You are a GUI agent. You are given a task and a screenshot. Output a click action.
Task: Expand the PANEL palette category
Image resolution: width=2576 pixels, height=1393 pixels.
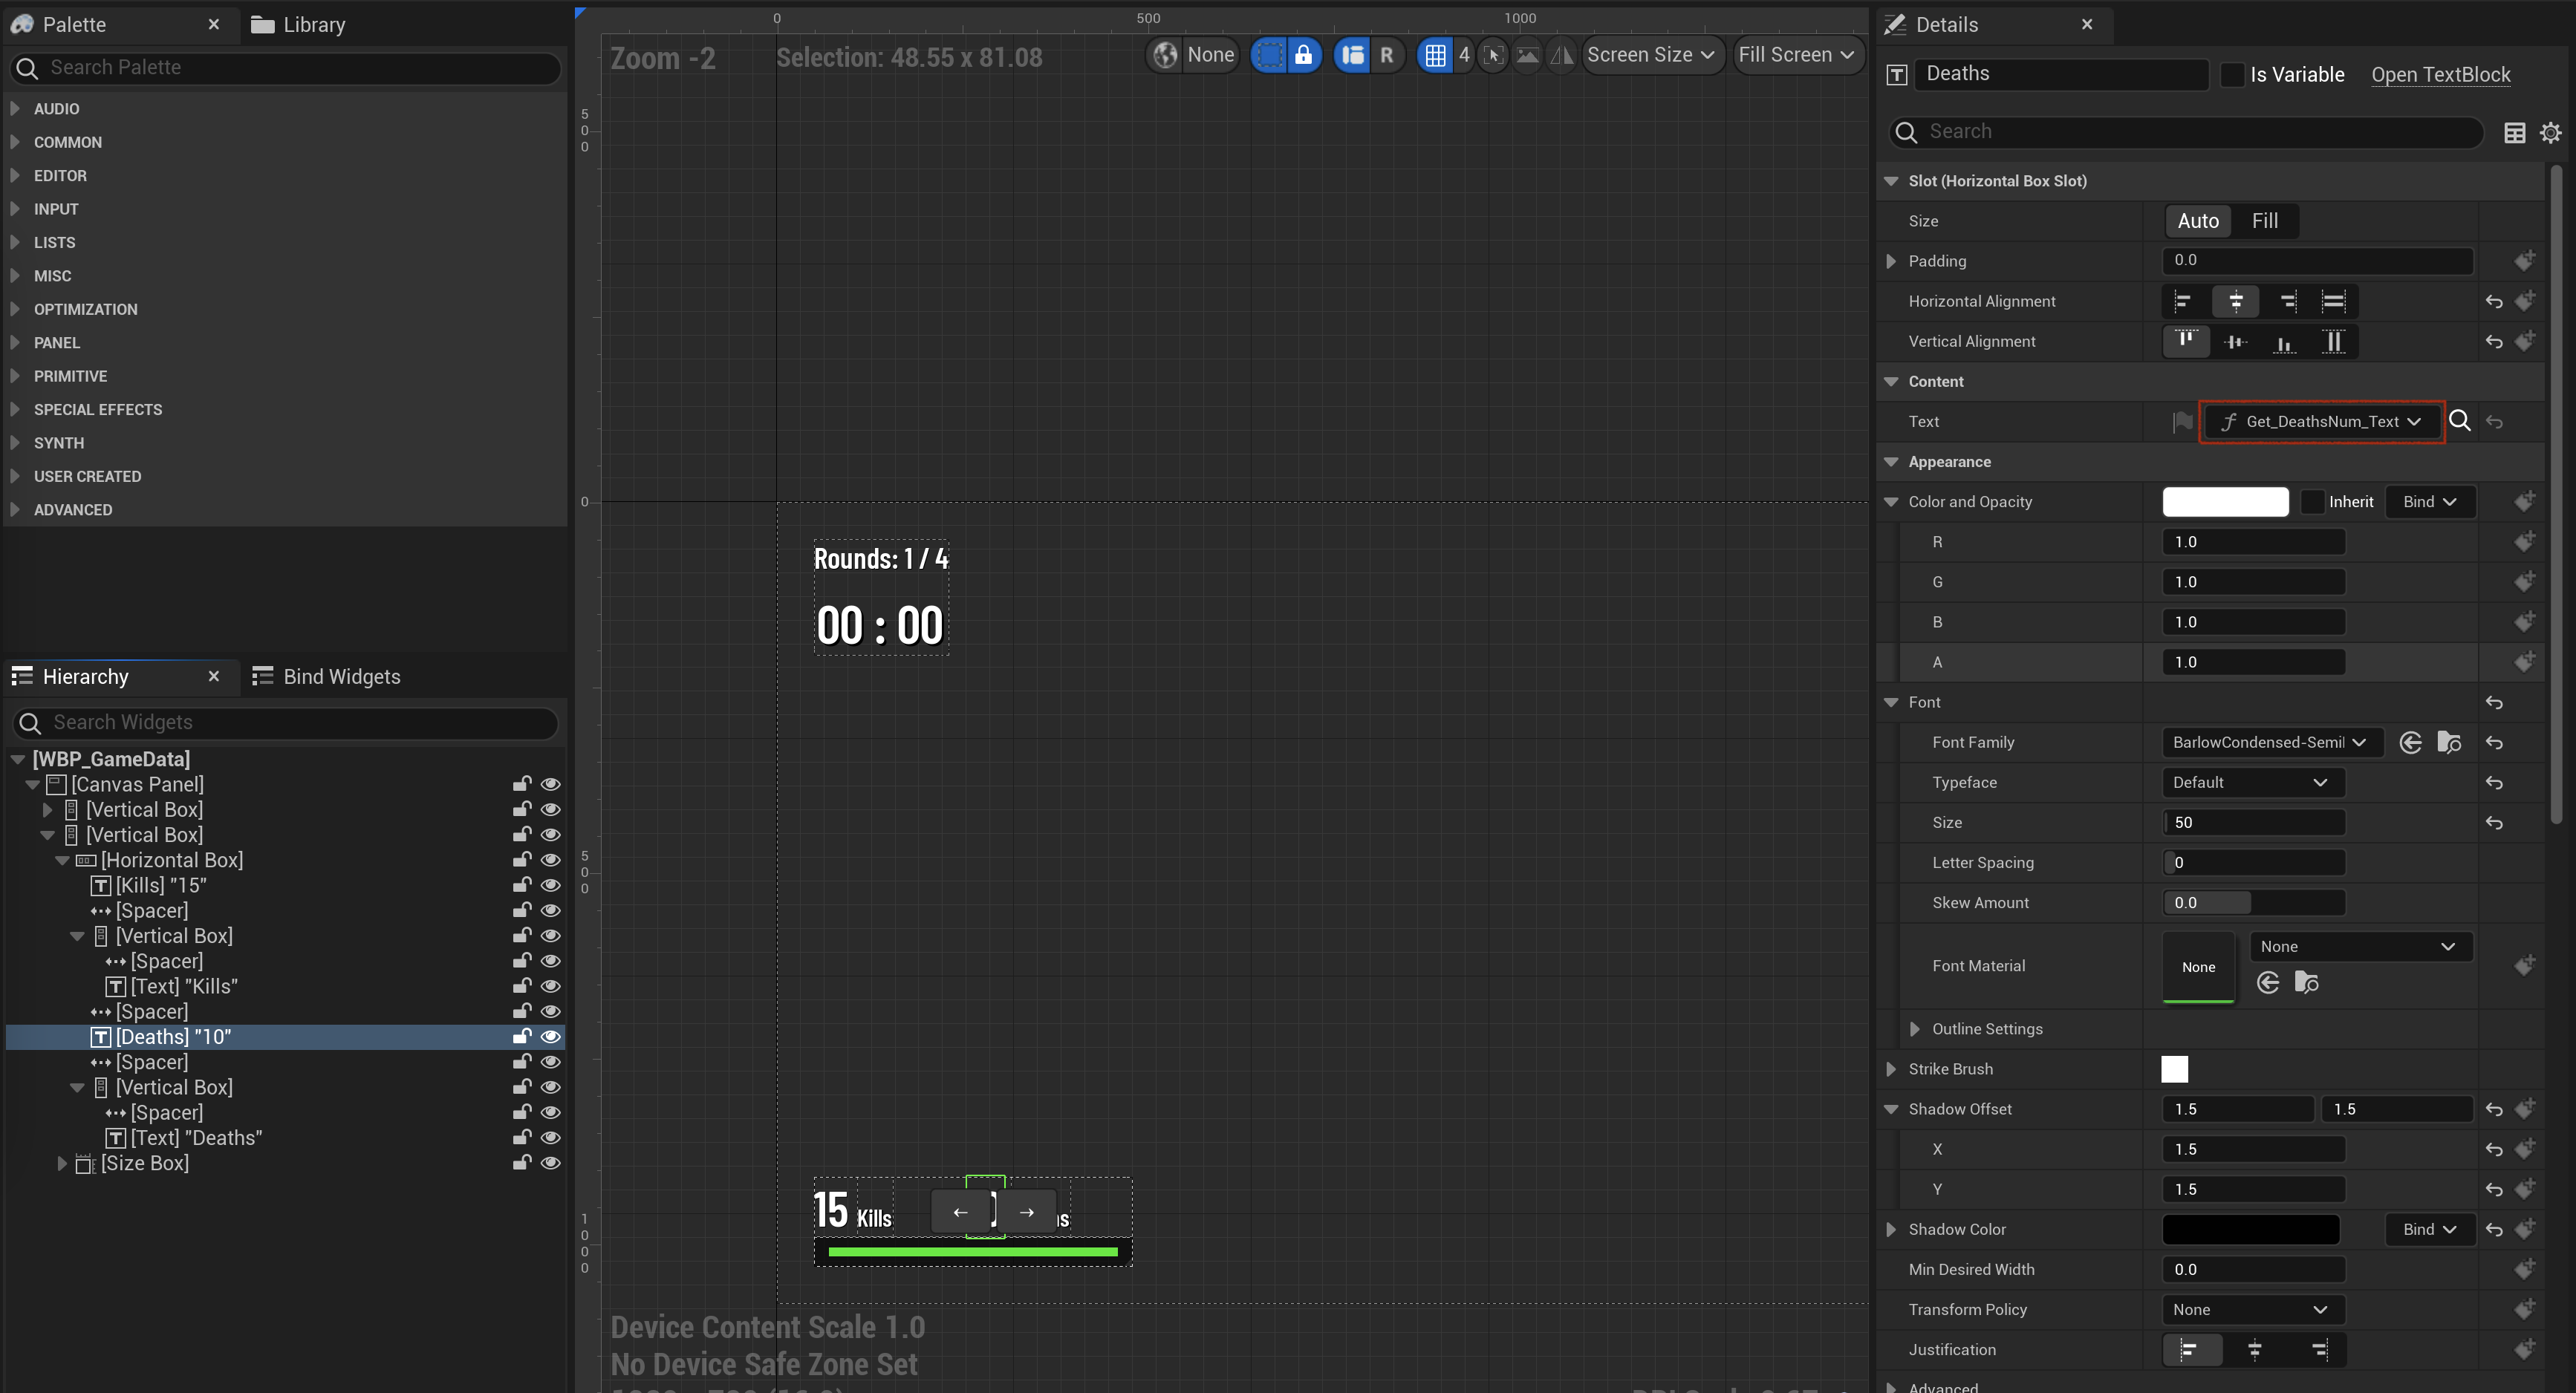coord(15,342)
